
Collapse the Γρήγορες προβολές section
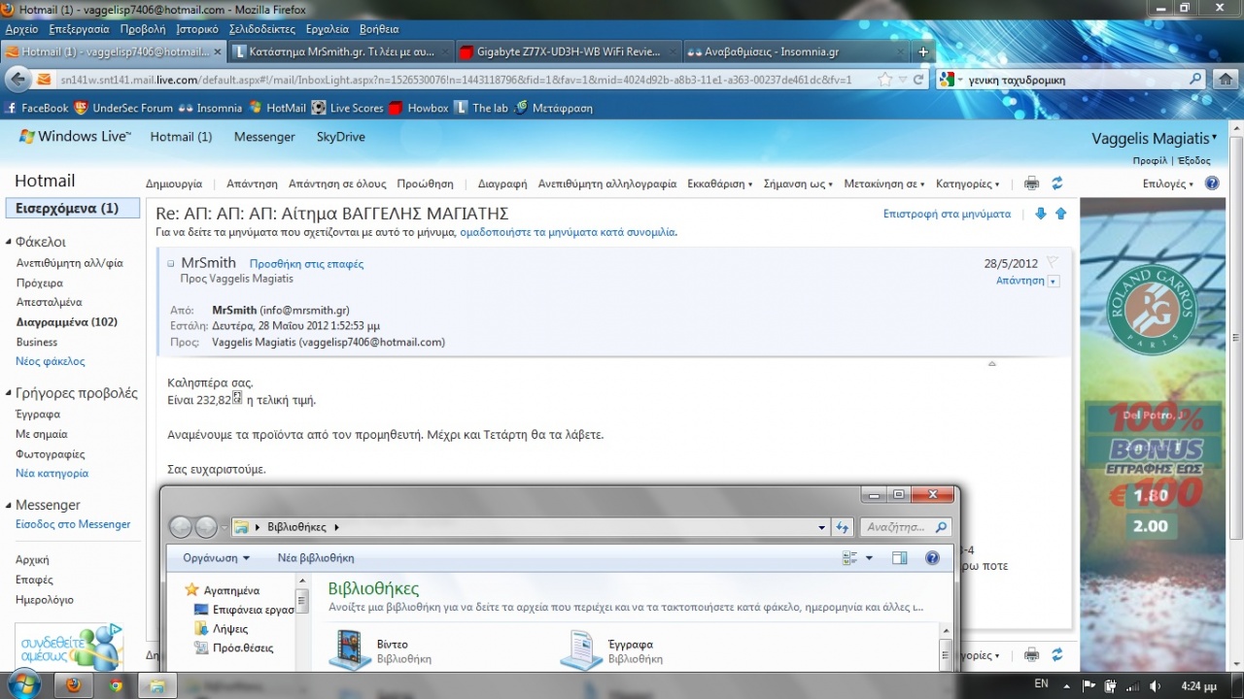10,394
